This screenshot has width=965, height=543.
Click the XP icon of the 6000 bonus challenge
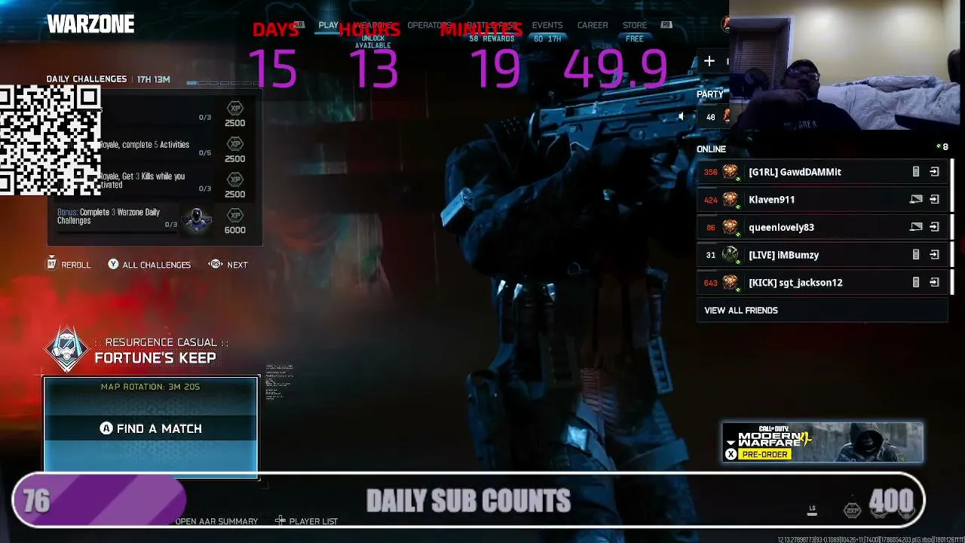(x=235, y=215)
